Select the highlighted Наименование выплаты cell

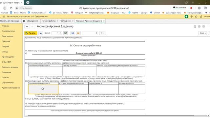coord(43,89)
